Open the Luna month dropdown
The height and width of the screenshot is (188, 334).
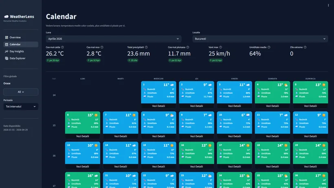click(114, 39)
